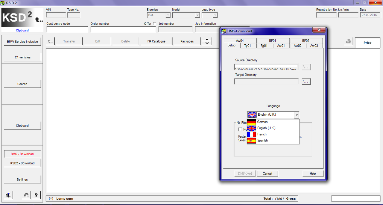Screen dimensions: 383x205
Task: Click the Cost centre code field
Action: pos(67,29)
